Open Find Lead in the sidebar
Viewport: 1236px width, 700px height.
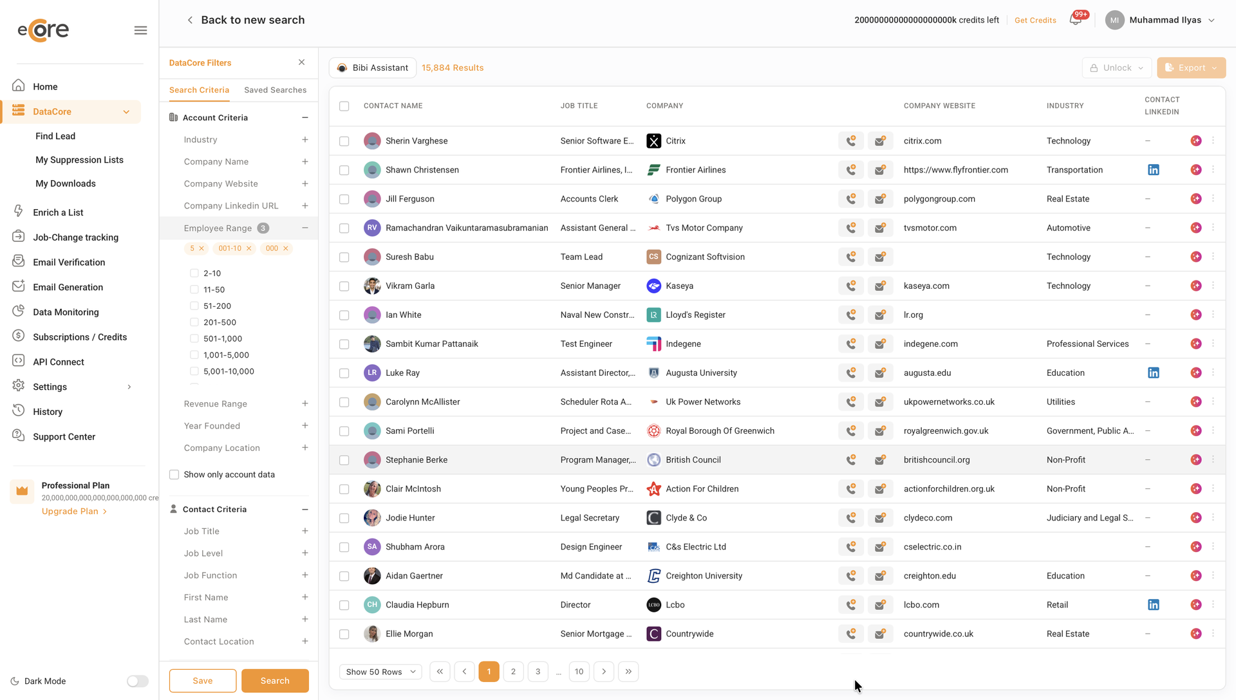pos(55,136)
